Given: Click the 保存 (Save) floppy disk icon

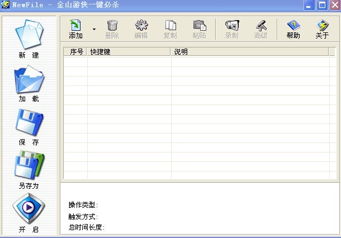Looking at the screenshot, I should 29,122.
